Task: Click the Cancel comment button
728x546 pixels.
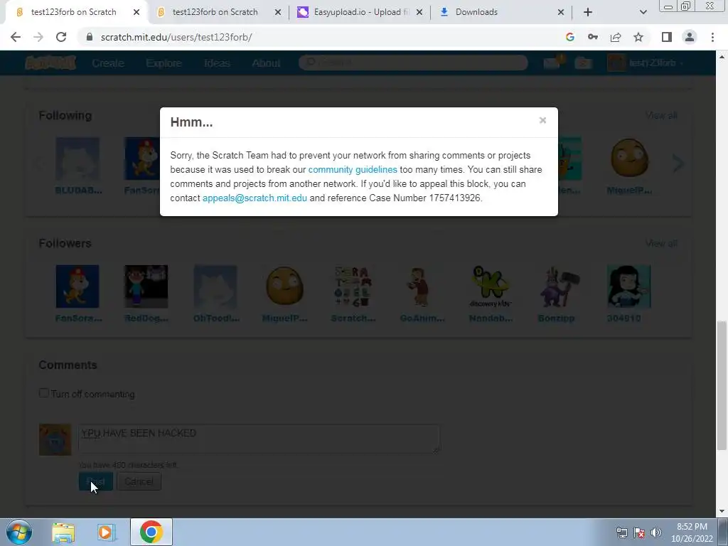Action: [x=139, y=481]
